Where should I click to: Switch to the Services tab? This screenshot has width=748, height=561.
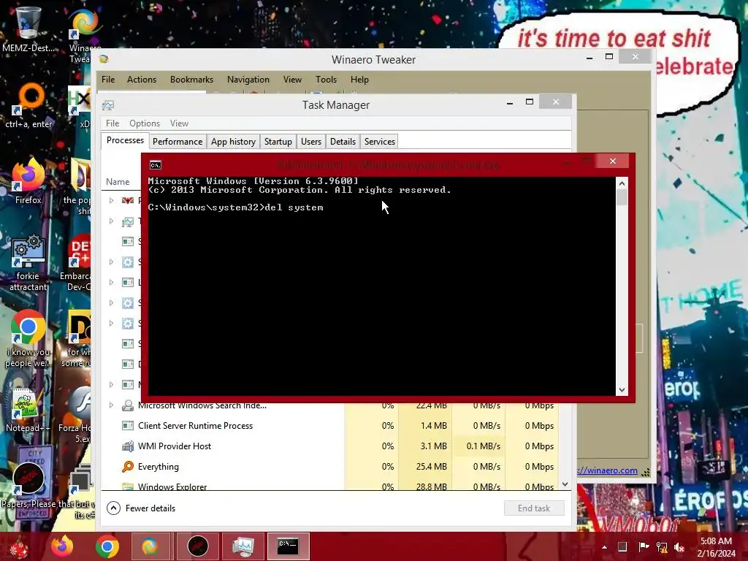click(x=380, y=142)
